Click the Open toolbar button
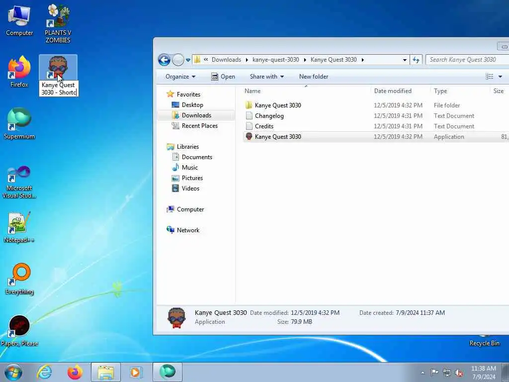 click(223, 77)
